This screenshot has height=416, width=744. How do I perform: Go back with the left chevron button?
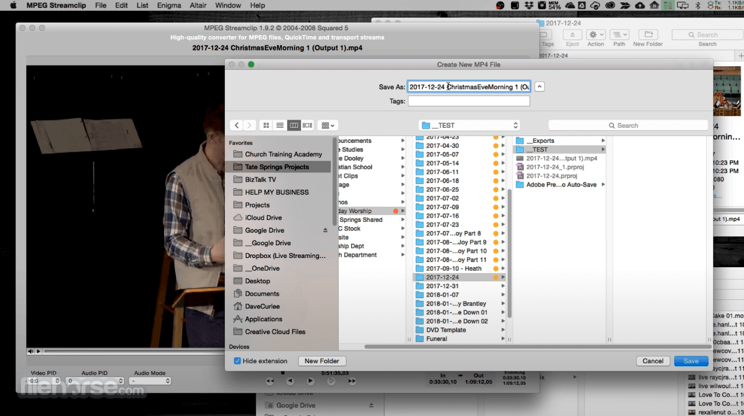tap(236, 125)
